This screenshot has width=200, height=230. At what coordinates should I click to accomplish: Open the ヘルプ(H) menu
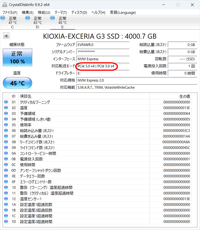tap(98, 12)
